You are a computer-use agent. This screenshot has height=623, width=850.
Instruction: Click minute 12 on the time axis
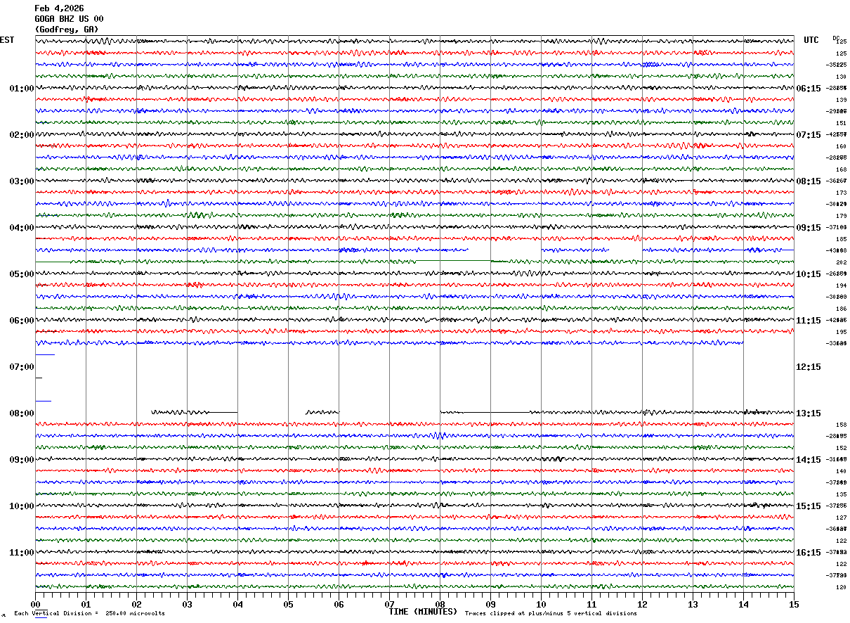point(642,604)
